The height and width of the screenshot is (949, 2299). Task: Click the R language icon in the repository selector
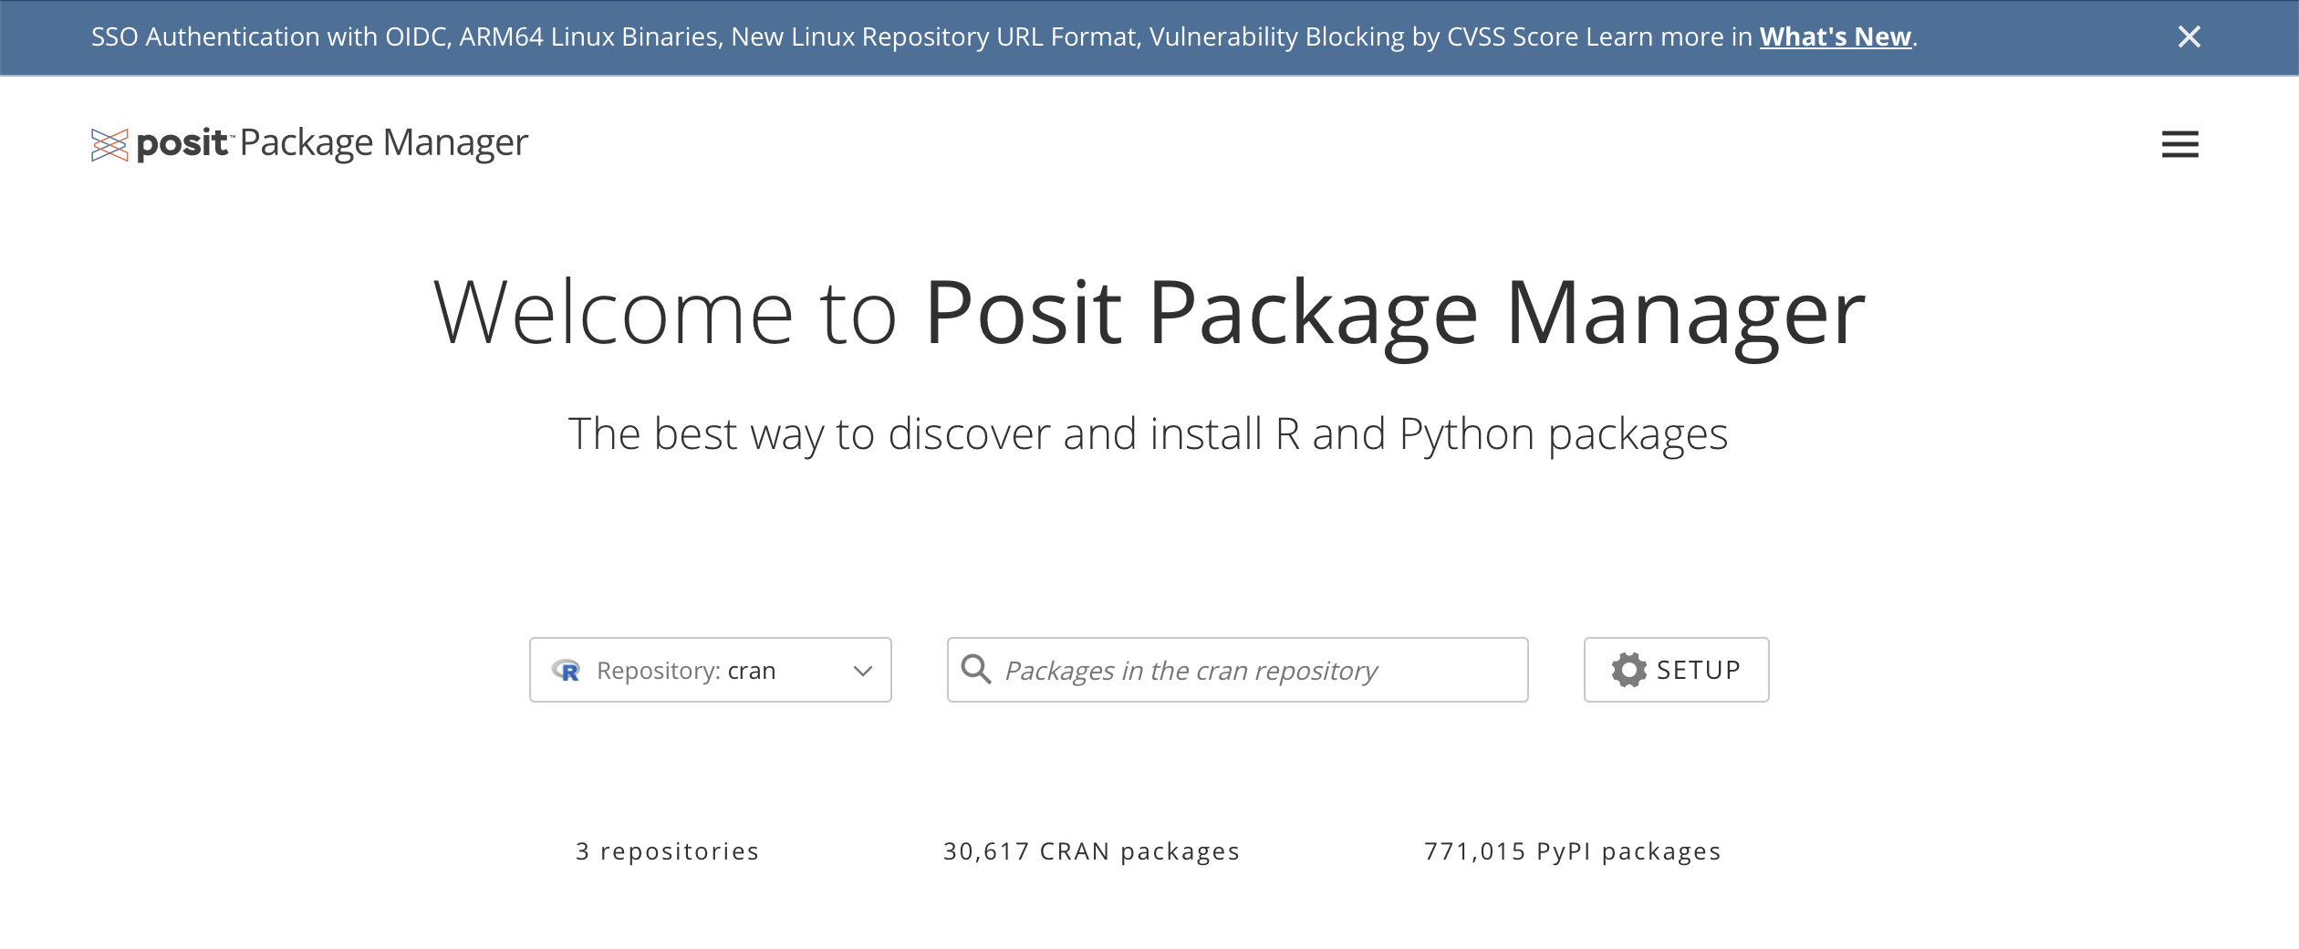pyautogui.click(x=567, y=670)
